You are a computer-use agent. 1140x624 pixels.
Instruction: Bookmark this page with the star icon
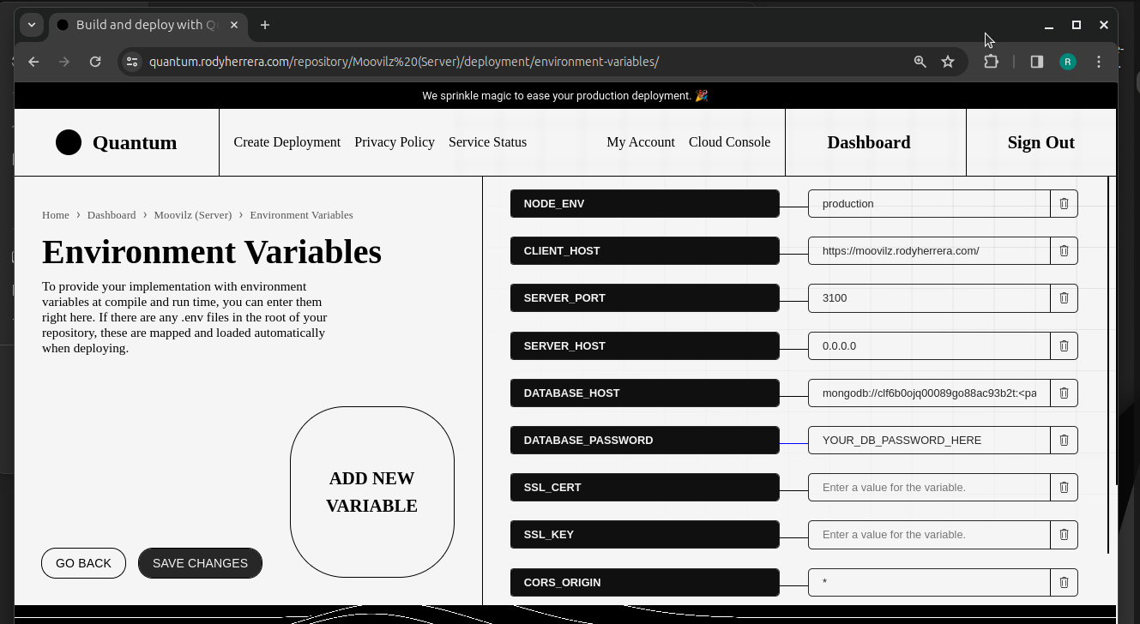click(x=948, y=62)
